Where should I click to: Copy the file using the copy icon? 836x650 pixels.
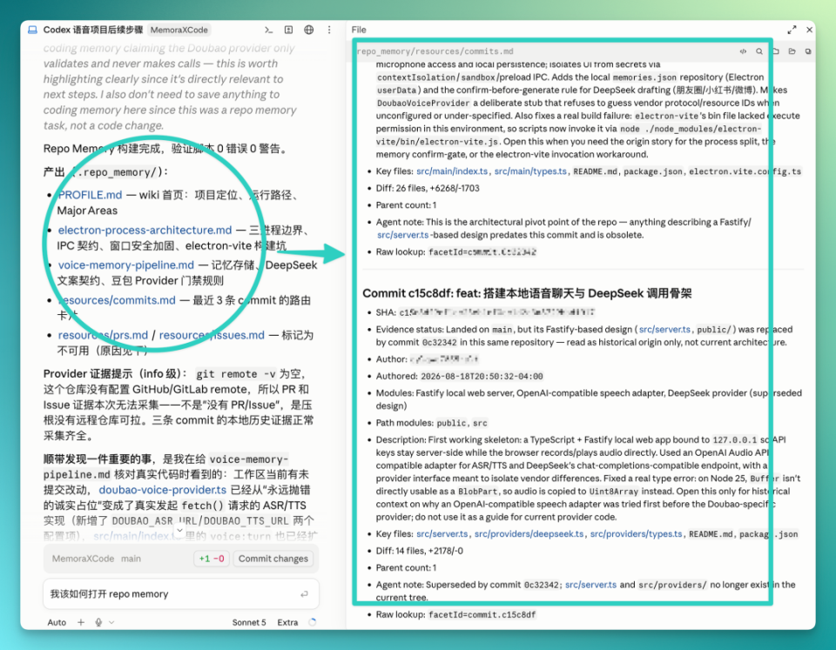[808, 51]
